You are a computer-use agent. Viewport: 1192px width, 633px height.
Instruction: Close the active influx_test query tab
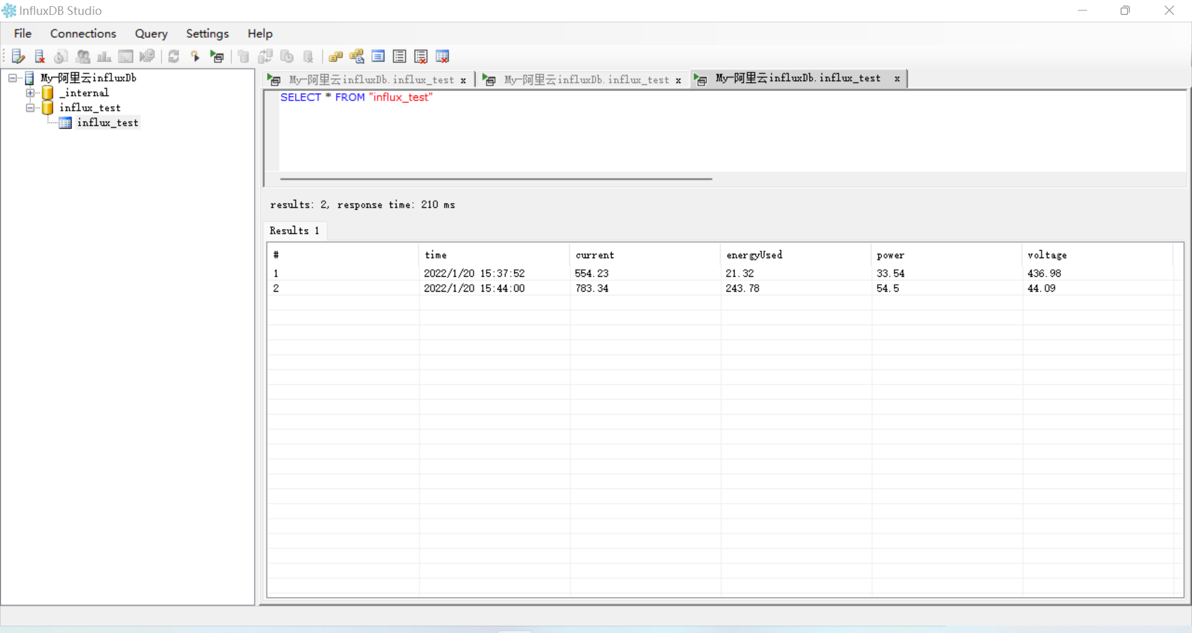pyautogui.click(x=897, y=79)
